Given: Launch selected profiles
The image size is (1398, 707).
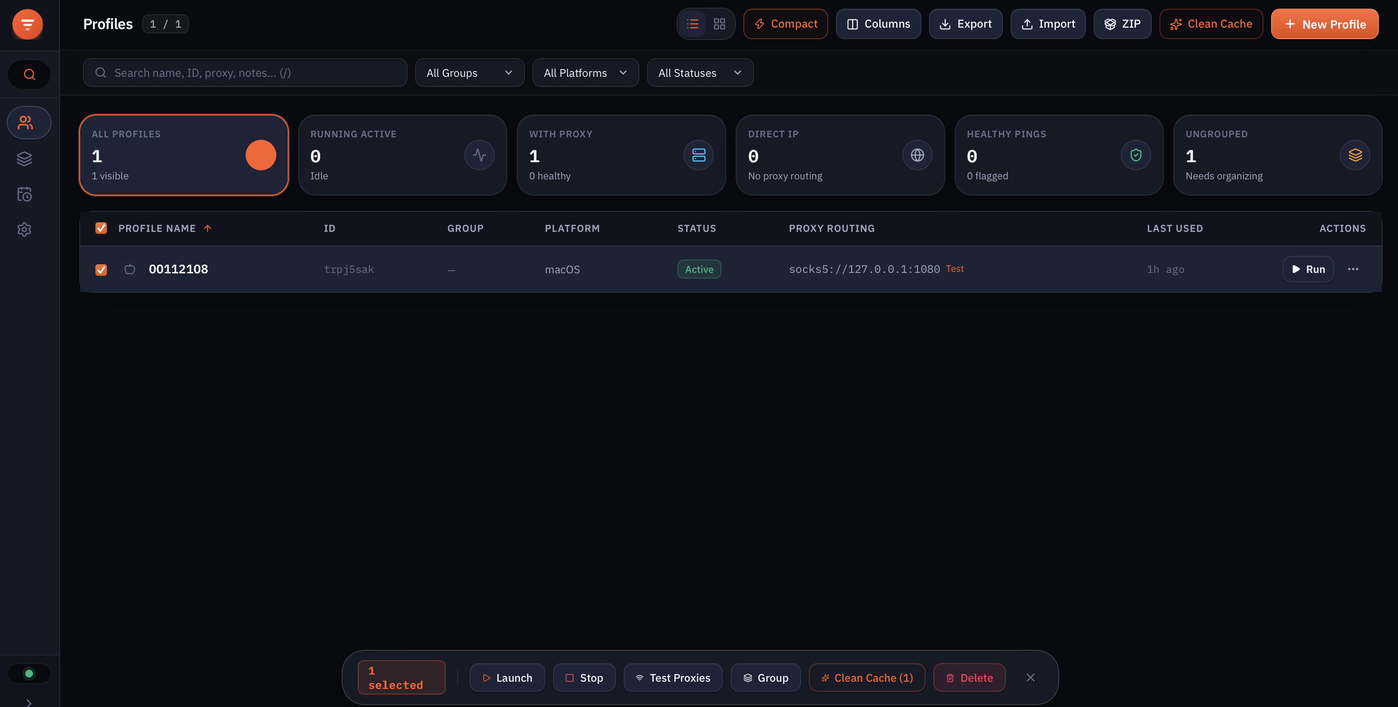Looking at the screenshot, I should pyautogui.click(x=507, y=678).
